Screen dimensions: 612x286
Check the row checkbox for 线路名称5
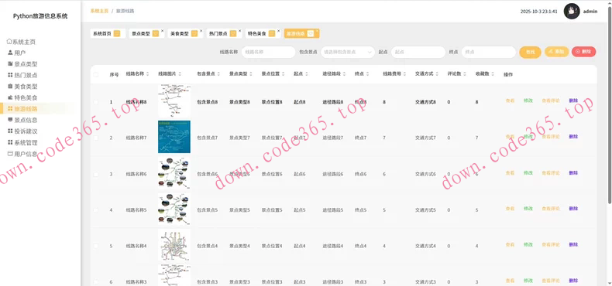point(96,210)
